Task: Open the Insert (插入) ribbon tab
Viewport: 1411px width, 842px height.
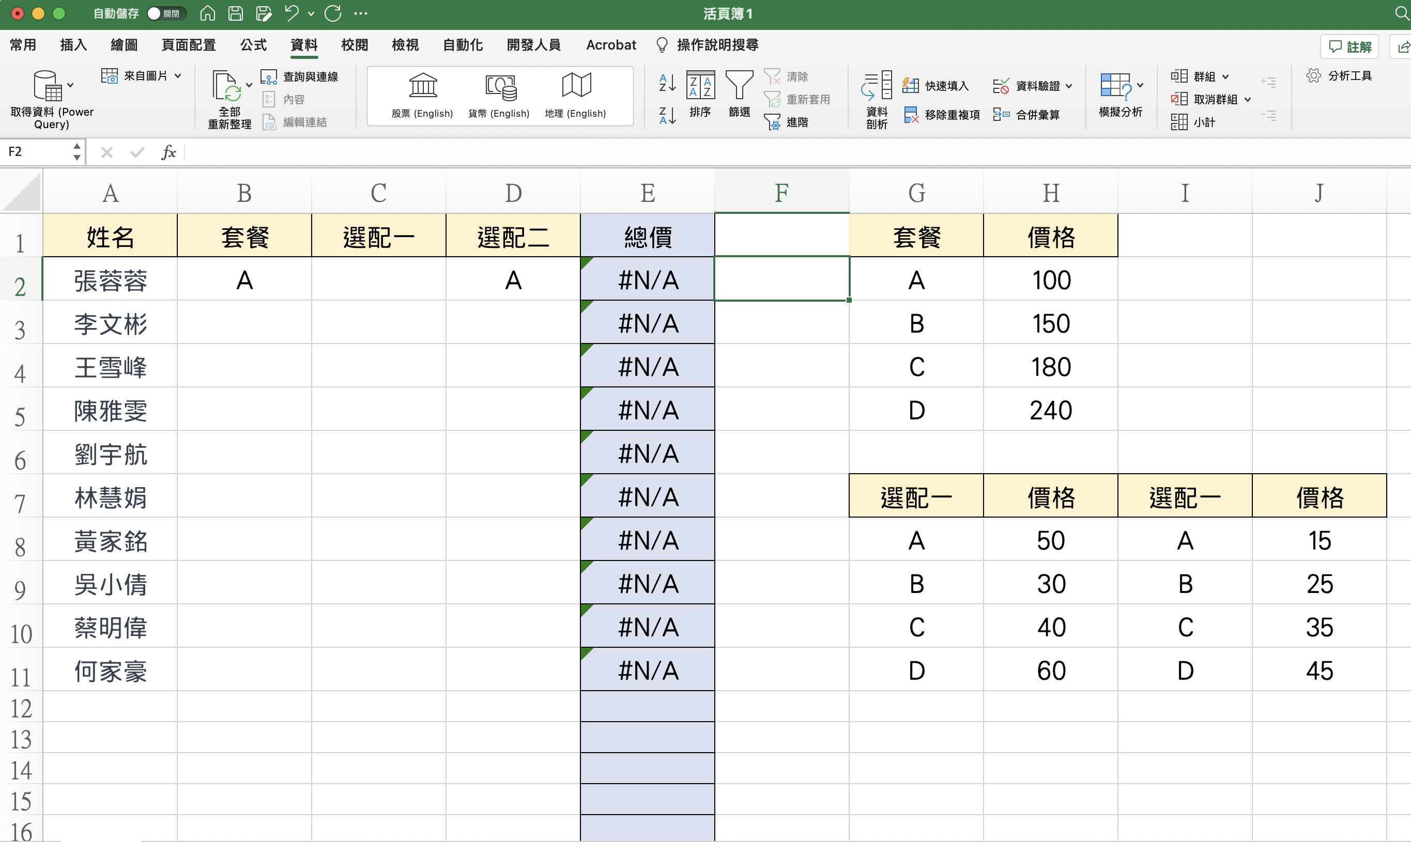Action: 73,45
